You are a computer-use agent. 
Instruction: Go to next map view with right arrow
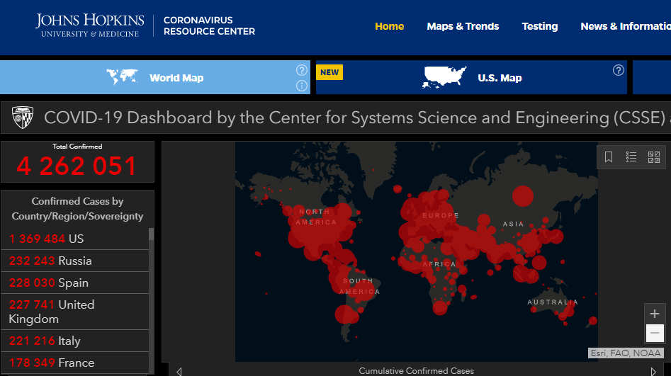(653, 371)
